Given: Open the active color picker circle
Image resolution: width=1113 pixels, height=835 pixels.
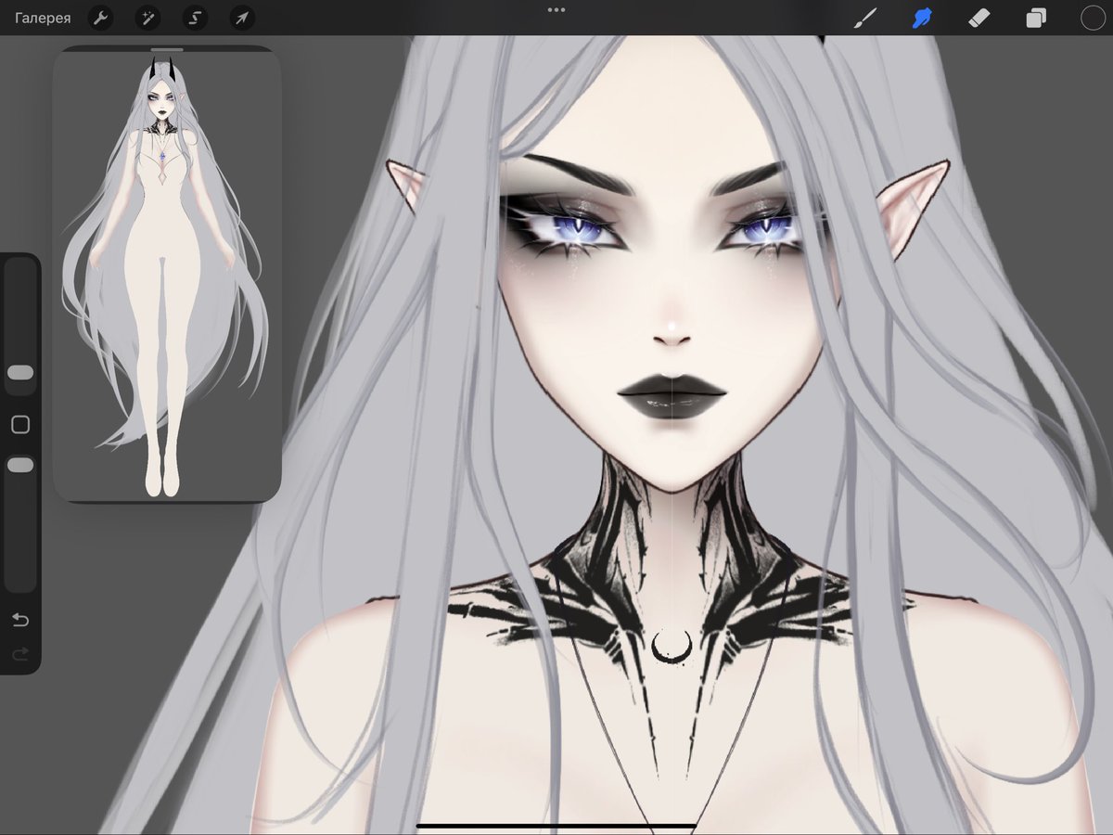Looking at the screenshot, I should 1093,18.
